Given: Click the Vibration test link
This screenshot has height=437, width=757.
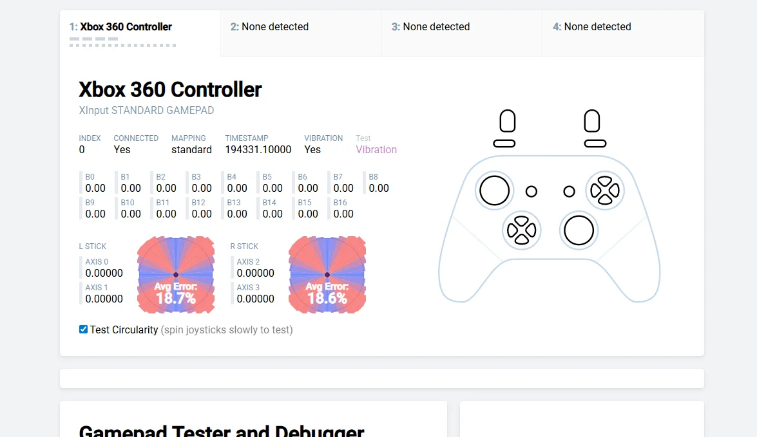Looking at the screenshot, I should coord(376,149).
